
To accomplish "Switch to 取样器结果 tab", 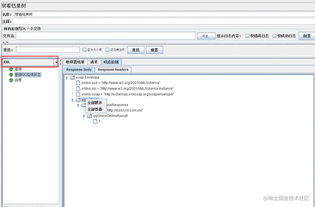I will [75, 62].
